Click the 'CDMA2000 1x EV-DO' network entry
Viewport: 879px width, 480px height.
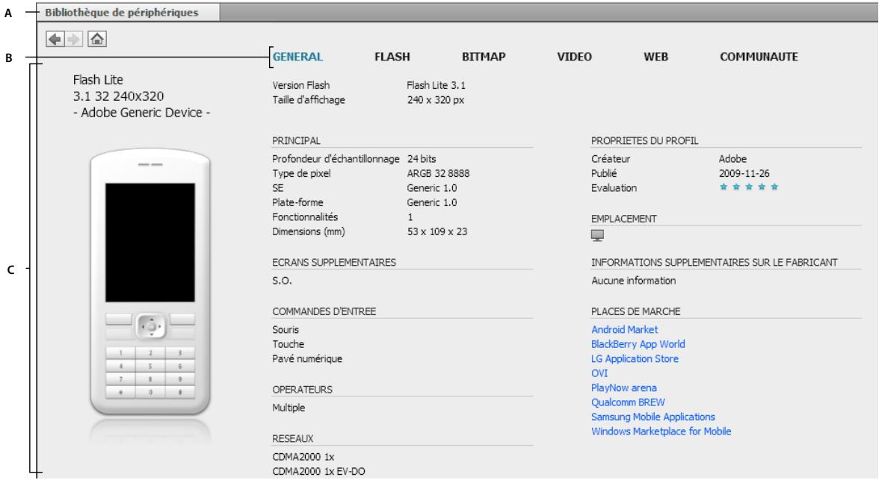(318, 472)
